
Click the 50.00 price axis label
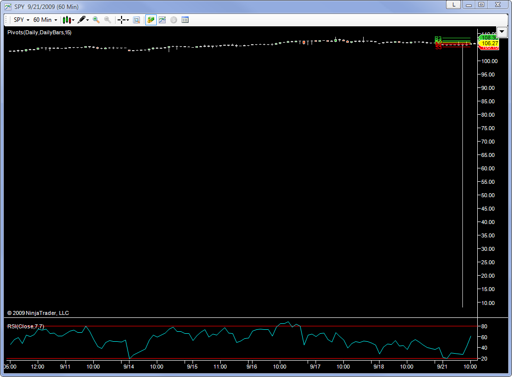pos(488,195)
